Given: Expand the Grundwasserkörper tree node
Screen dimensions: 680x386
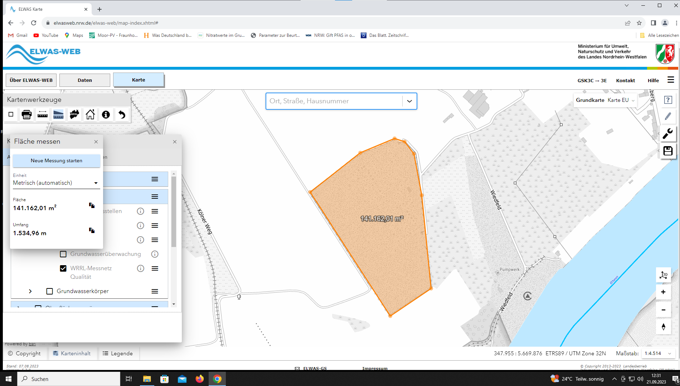Looking at the screenshot, I should pyautogui.click(x=30, y=291).
